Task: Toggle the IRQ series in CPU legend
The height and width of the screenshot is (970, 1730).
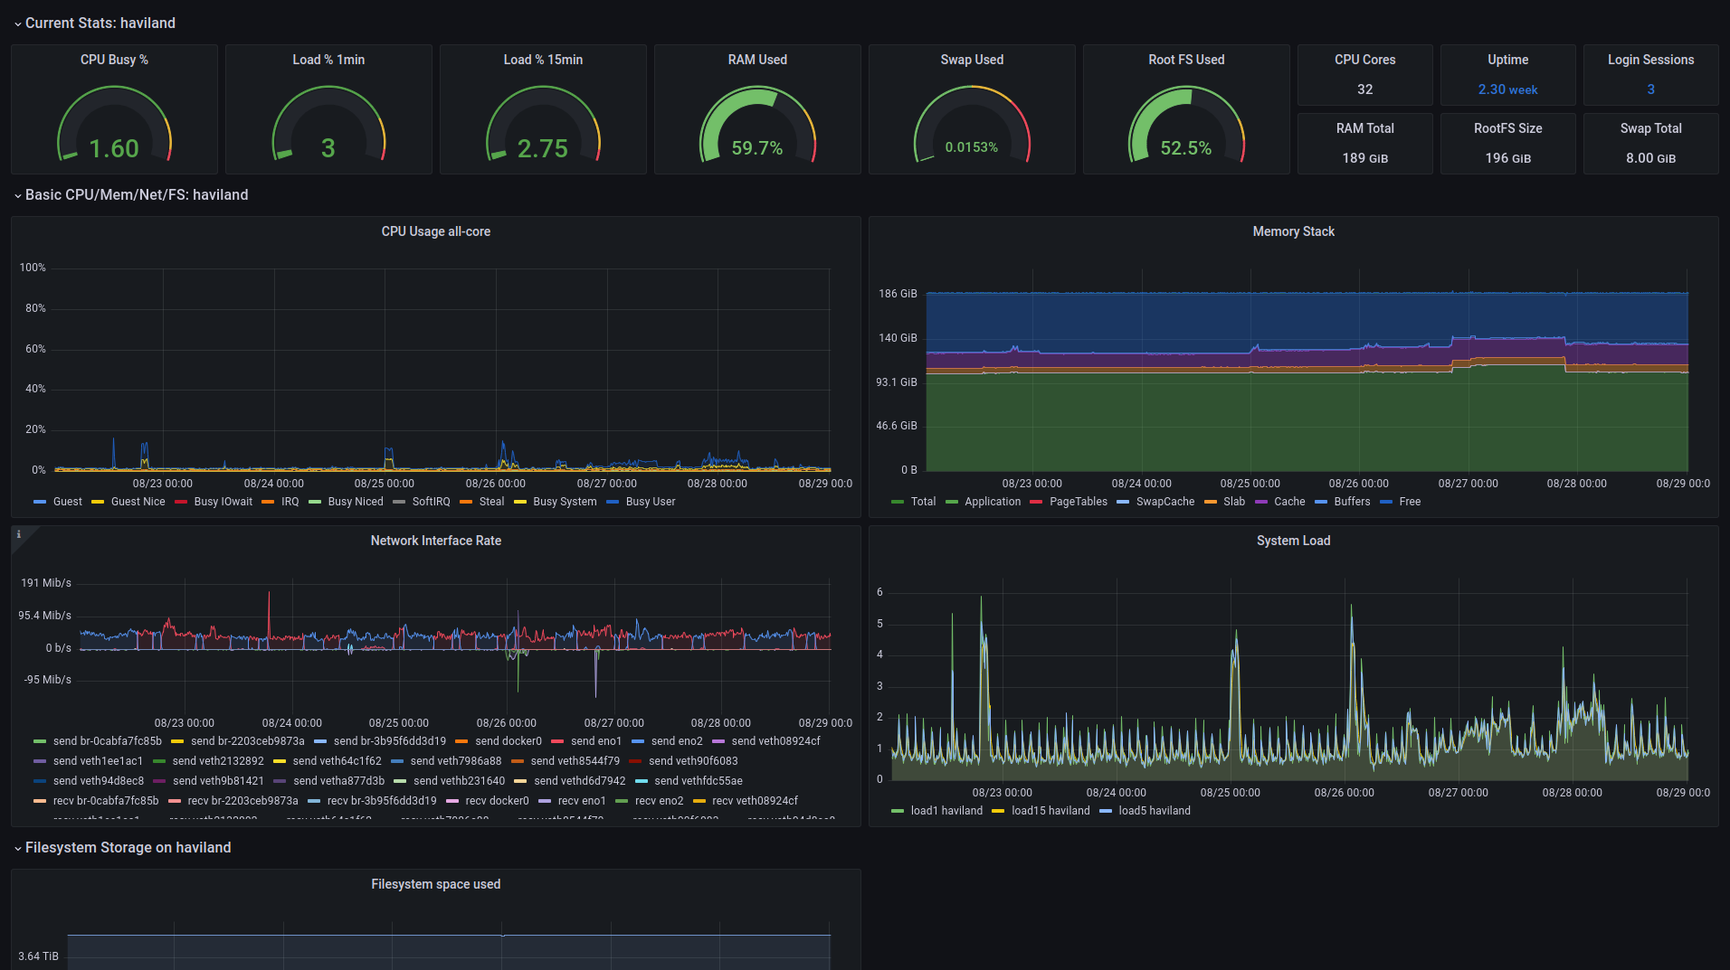Action: (290, 502)
